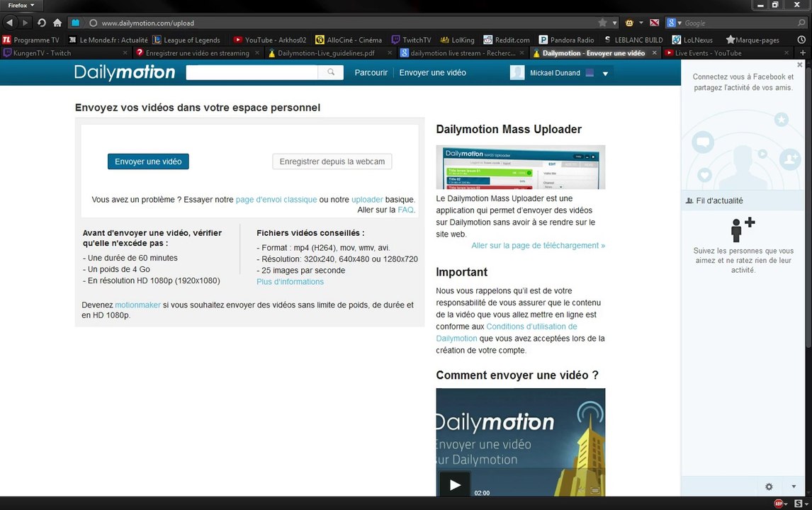Select the Fil d'actualité sidebar section
The height and width of the screenshot is (510, 812).
(743, 200)
